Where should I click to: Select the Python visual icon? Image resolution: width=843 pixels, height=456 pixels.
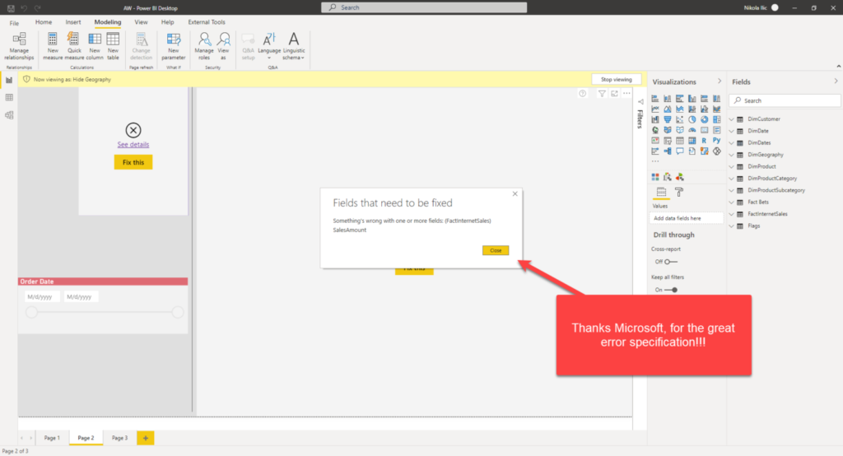pyautogui.click(x=717, y=141)
